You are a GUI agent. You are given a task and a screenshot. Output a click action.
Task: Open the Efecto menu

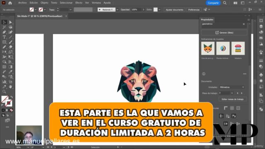click(x=79, y=3)
